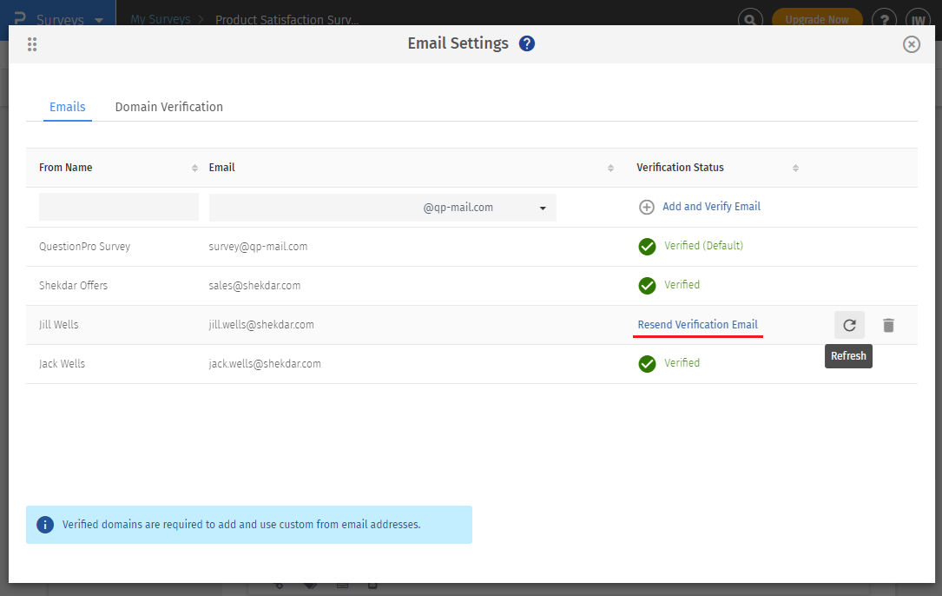The width and height of the screenshot is (942, 596).
Task: Close the Email Settings dialog
Action: [x=911, y=44]
